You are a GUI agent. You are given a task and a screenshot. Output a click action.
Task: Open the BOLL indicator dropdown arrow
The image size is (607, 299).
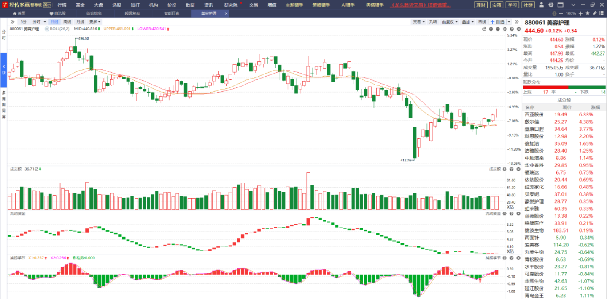[x=47, y=29]
